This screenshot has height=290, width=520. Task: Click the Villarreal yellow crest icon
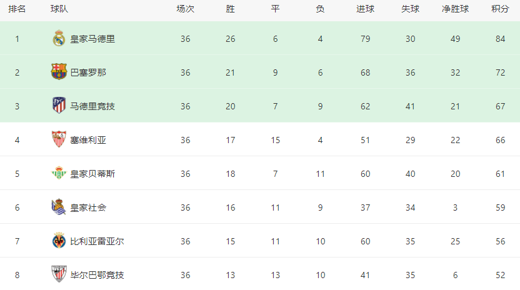coord(59,241)
